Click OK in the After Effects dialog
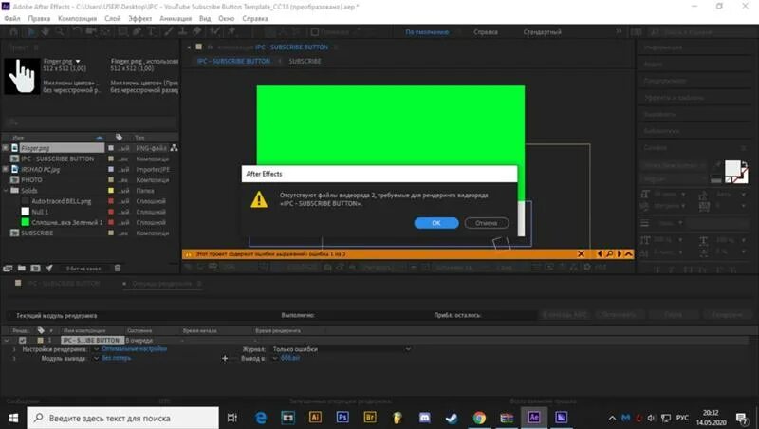The height and width of the screenshot is (429, 759). point(436,223)
